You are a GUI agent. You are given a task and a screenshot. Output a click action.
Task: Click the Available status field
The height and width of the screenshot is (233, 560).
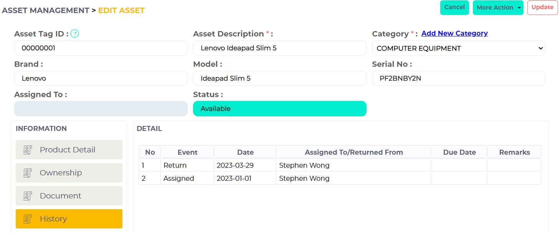(279, 109)
